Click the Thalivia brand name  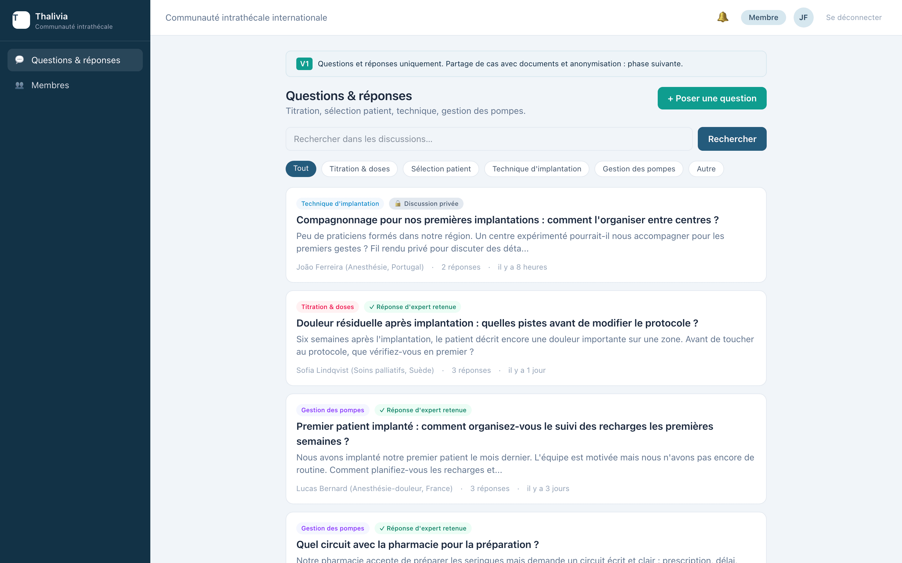click(x=51, y=16)
